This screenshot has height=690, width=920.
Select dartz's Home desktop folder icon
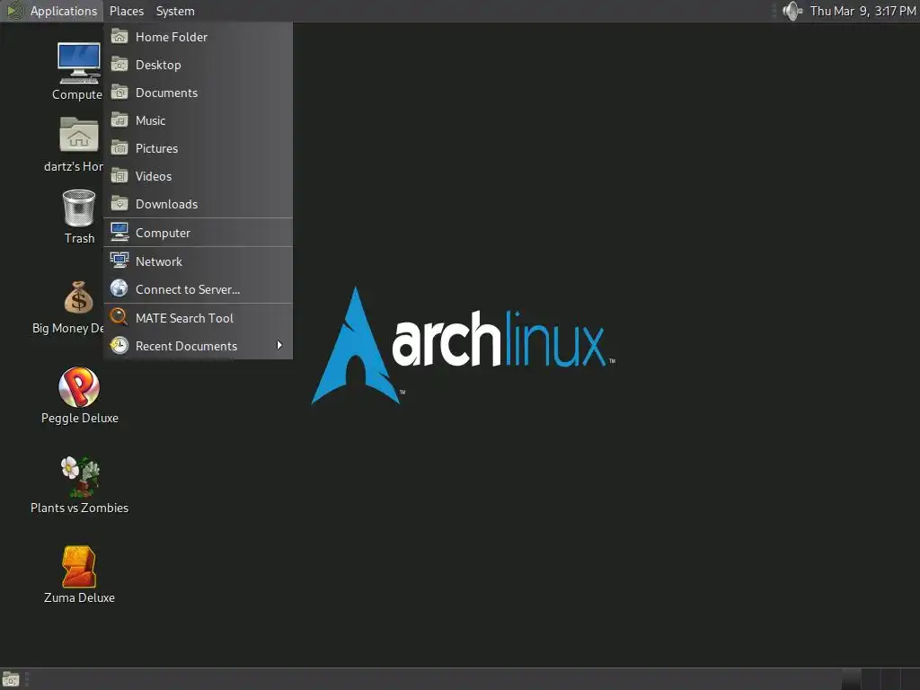click(x=79, y=135)
